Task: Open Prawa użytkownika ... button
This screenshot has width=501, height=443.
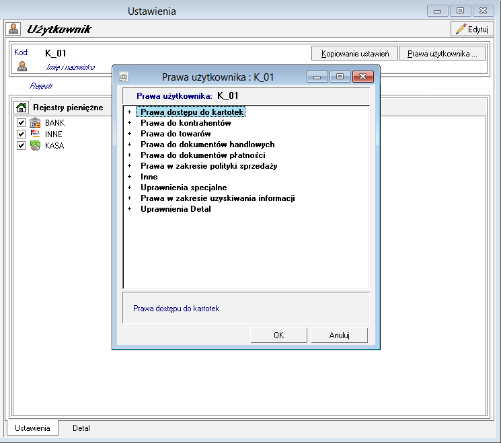Action: click(442, 53)
